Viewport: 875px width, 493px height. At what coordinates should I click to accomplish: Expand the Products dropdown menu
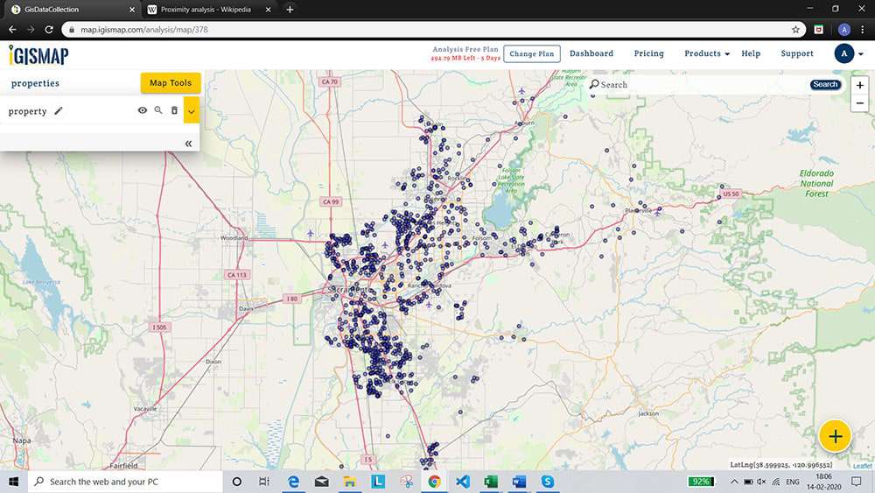[x=706, y=53]
